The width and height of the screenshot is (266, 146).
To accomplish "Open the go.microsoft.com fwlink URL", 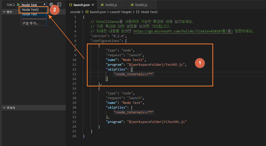I will [x=183, y=31].
